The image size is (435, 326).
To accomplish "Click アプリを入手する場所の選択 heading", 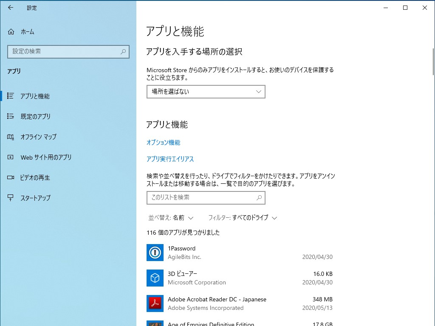I will point(194,52).
